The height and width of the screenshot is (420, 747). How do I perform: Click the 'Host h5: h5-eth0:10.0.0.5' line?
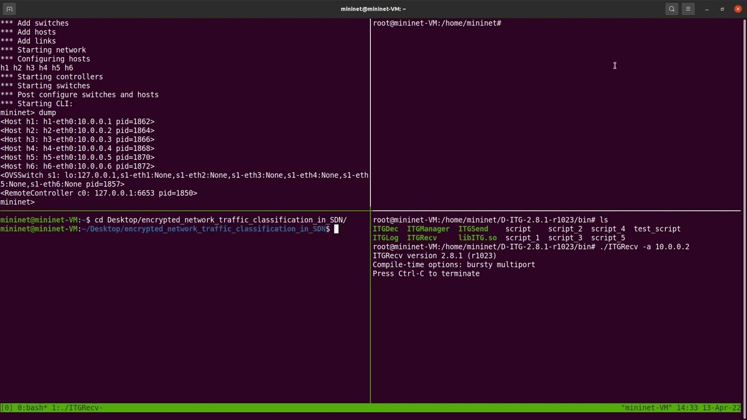coord(77,157)
